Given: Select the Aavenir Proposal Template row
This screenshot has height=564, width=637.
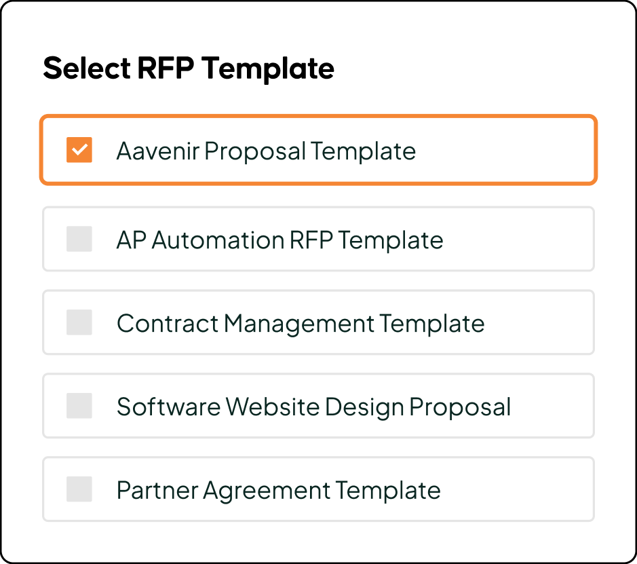Looking at the screenshot, I should pos(319,150).
